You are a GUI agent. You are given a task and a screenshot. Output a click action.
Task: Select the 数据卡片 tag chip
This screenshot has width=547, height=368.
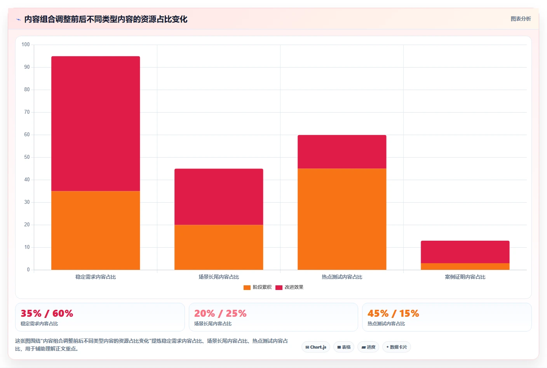coord(397,347)
